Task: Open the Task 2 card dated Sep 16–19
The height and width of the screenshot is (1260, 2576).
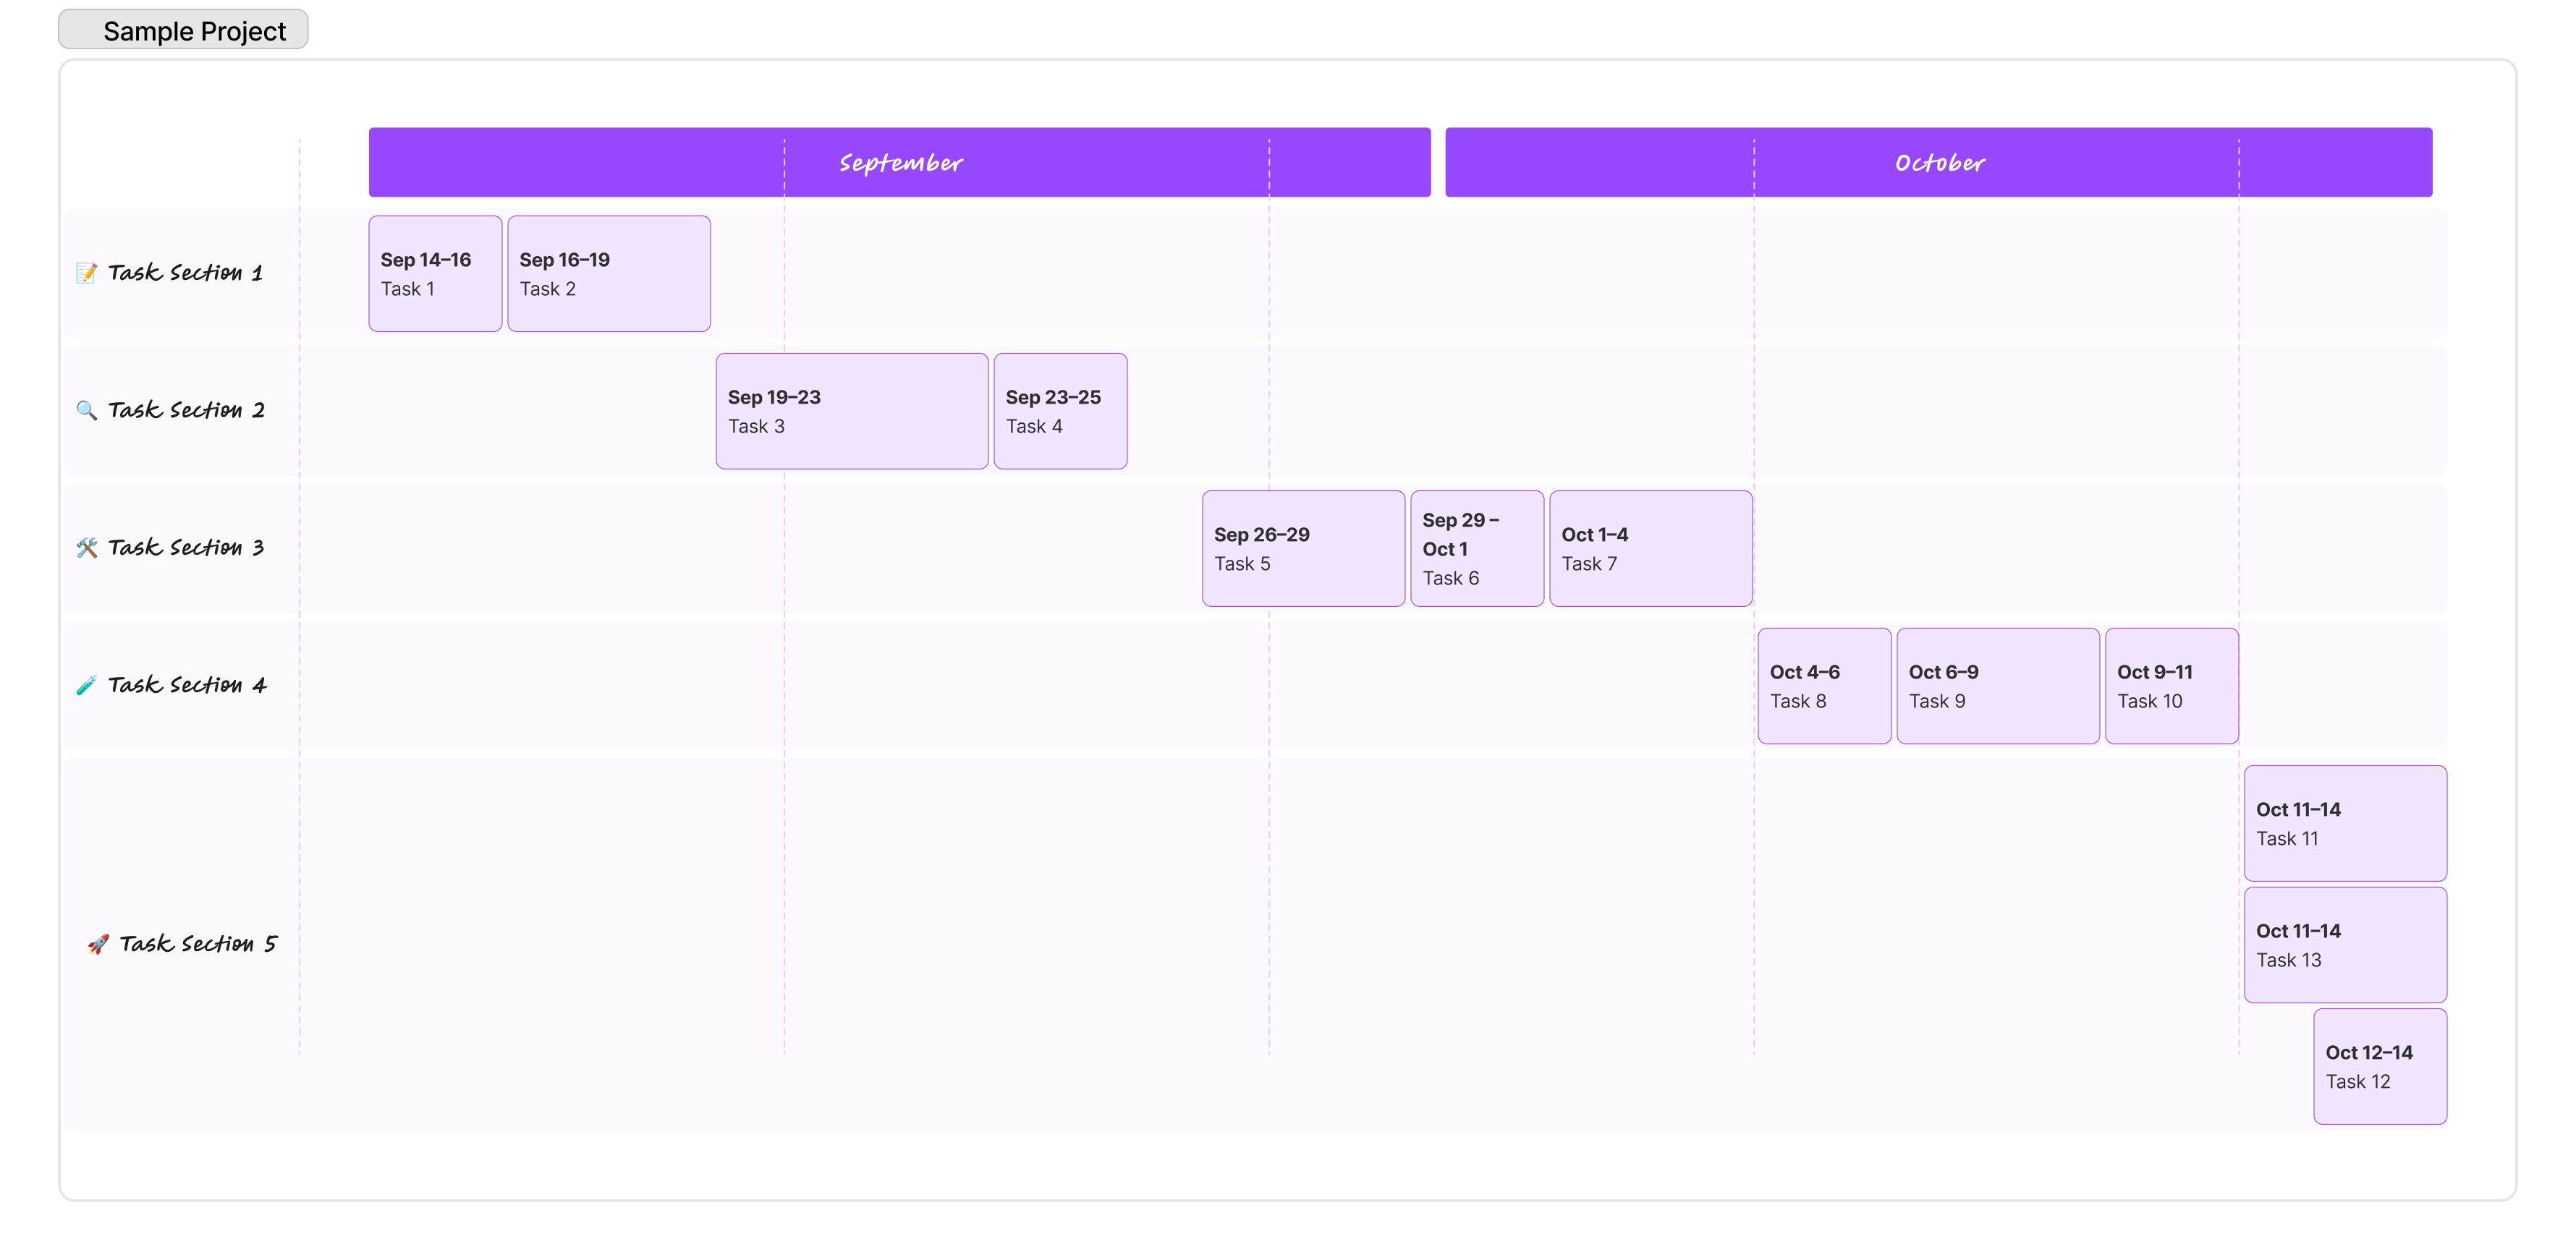Action: coord(609,273)
